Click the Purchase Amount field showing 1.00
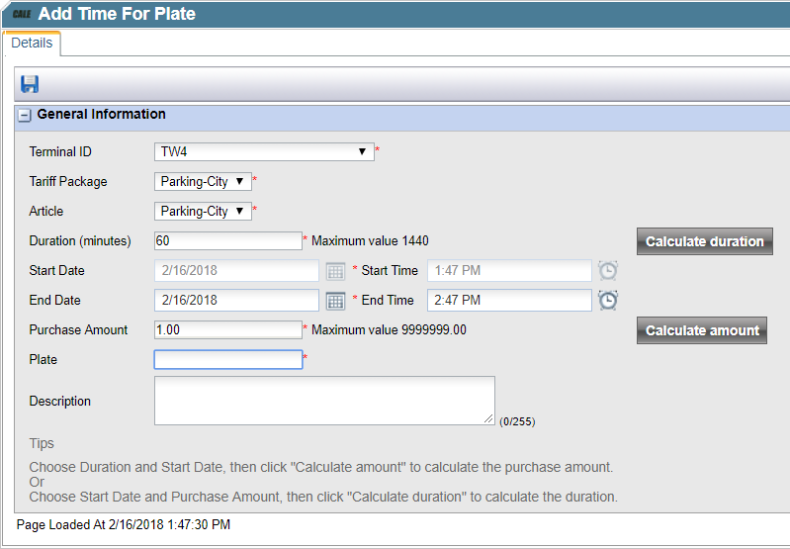 tap(227, 330)
